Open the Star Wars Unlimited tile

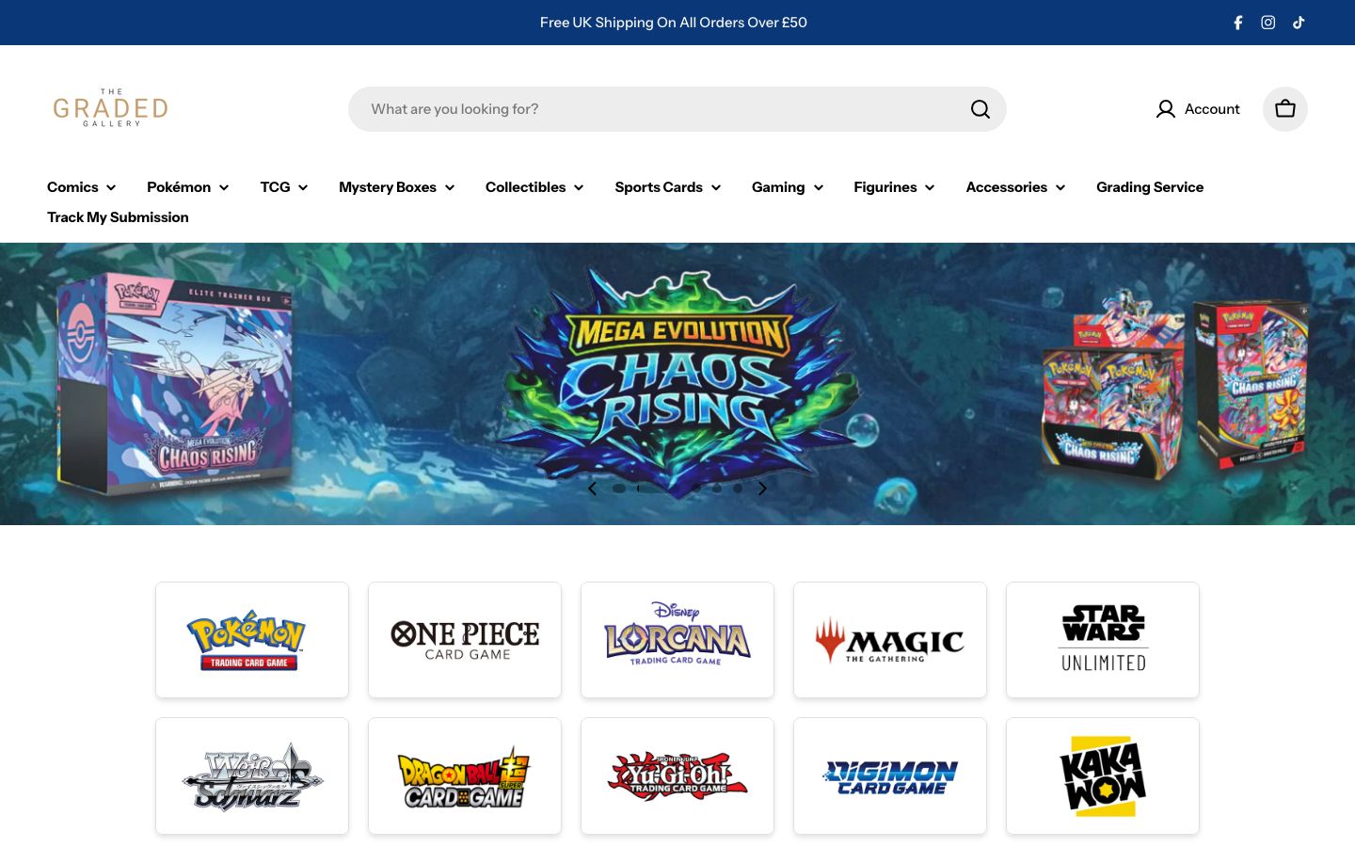(x=1103, y=640)
